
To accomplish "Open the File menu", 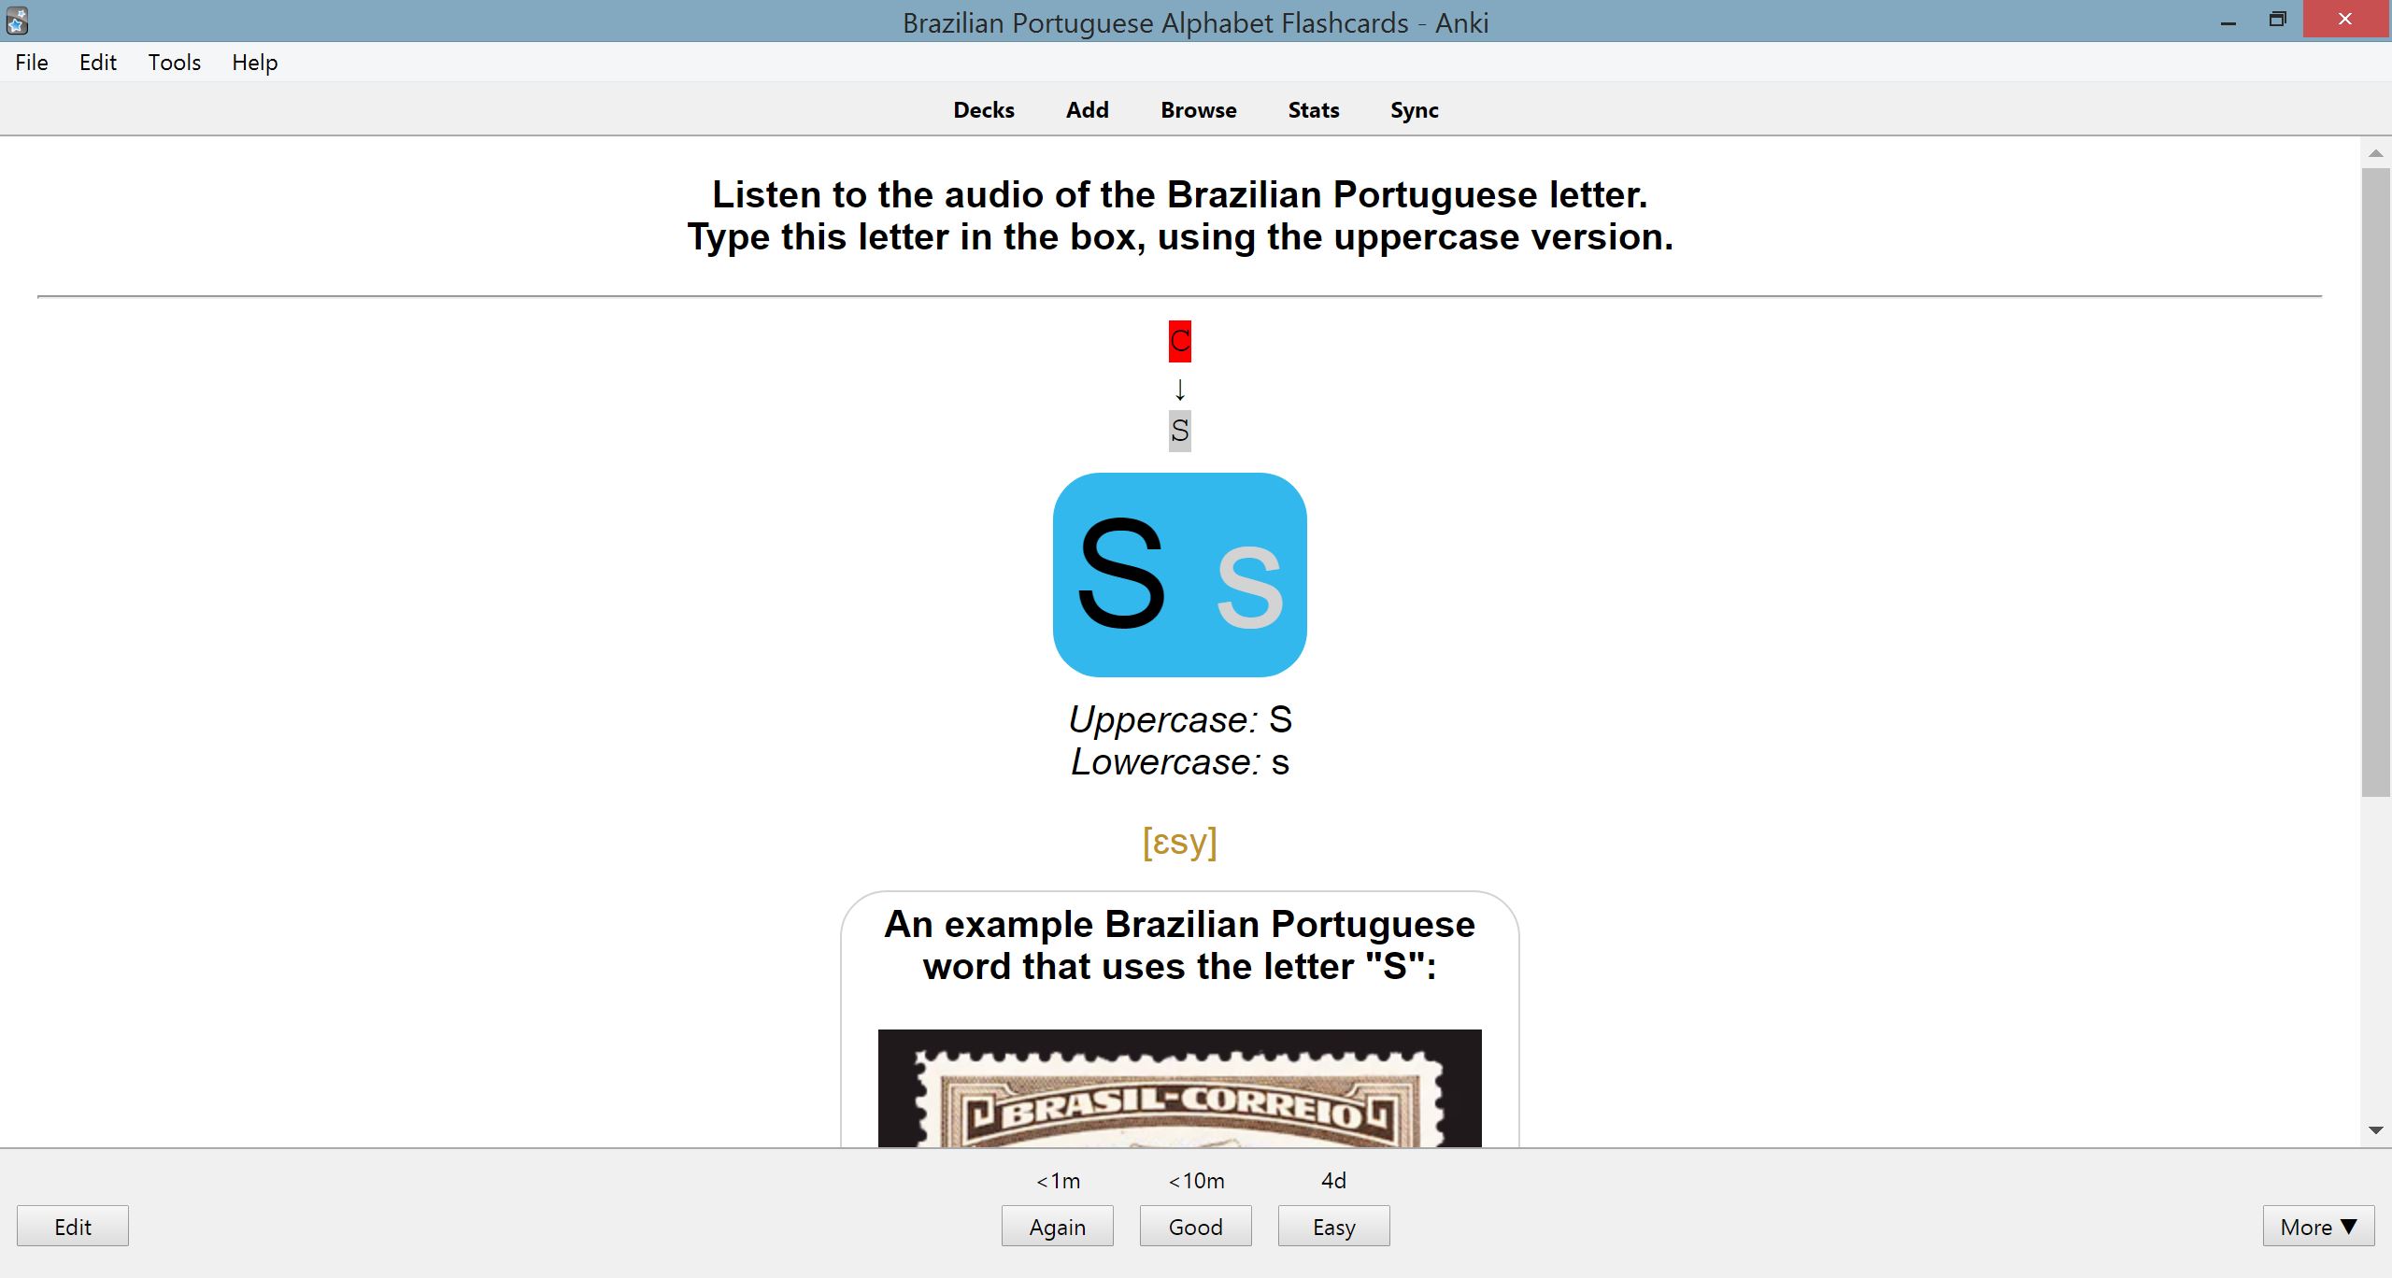I will click(x=30, y=62).
